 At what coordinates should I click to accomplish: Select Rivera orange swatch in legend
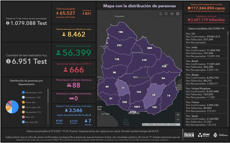click(x=23, y=102)
